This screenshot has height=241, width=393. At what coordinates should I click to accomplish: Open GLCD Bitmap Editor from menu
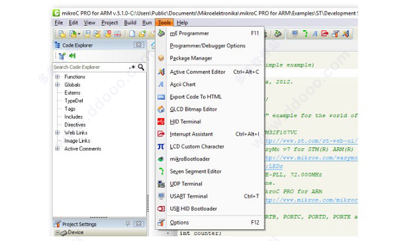(210, 109)
